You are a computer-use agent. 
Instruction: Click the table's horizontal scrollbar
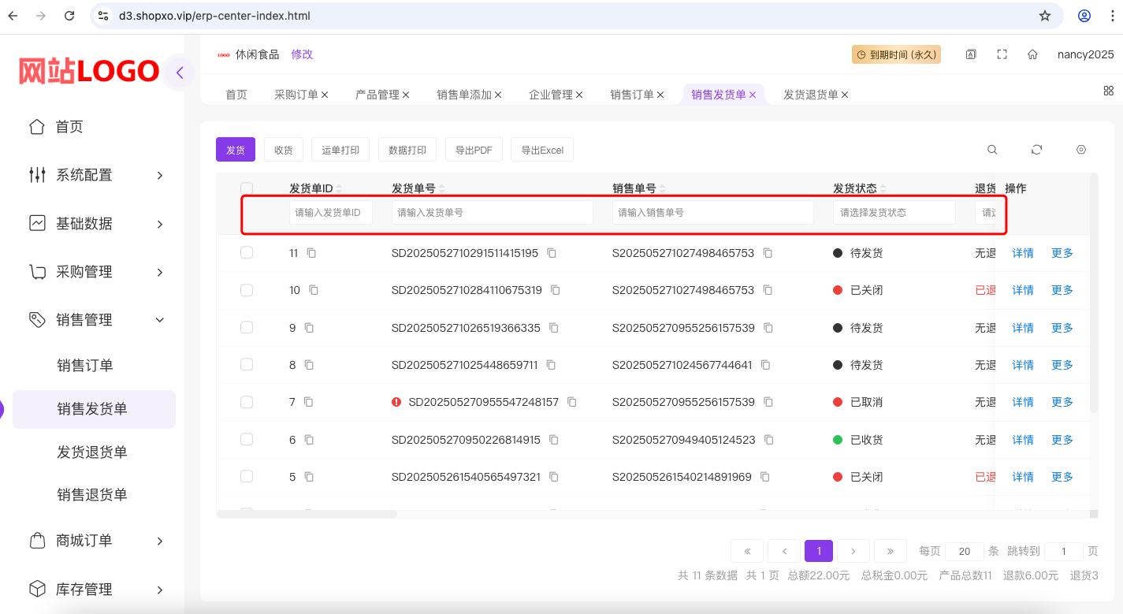[307, 514]
